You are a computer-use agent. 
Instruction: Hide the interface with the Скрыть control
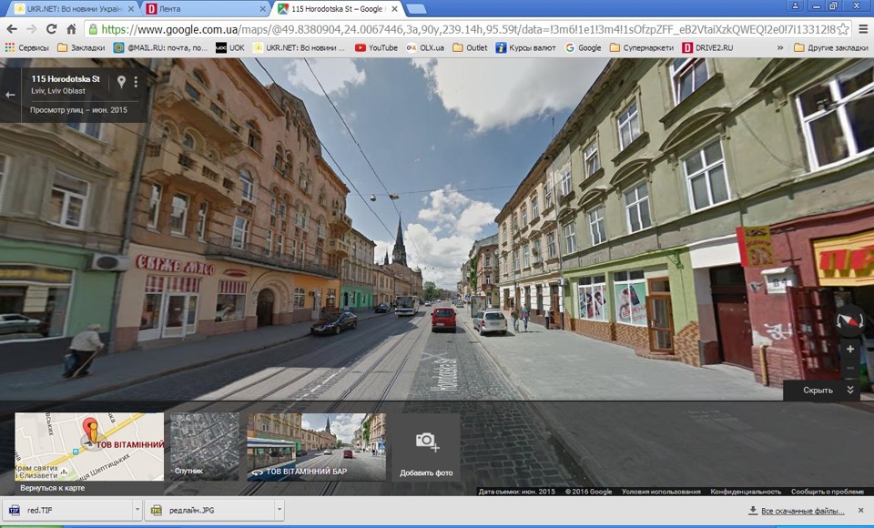[x=818, y=390]
